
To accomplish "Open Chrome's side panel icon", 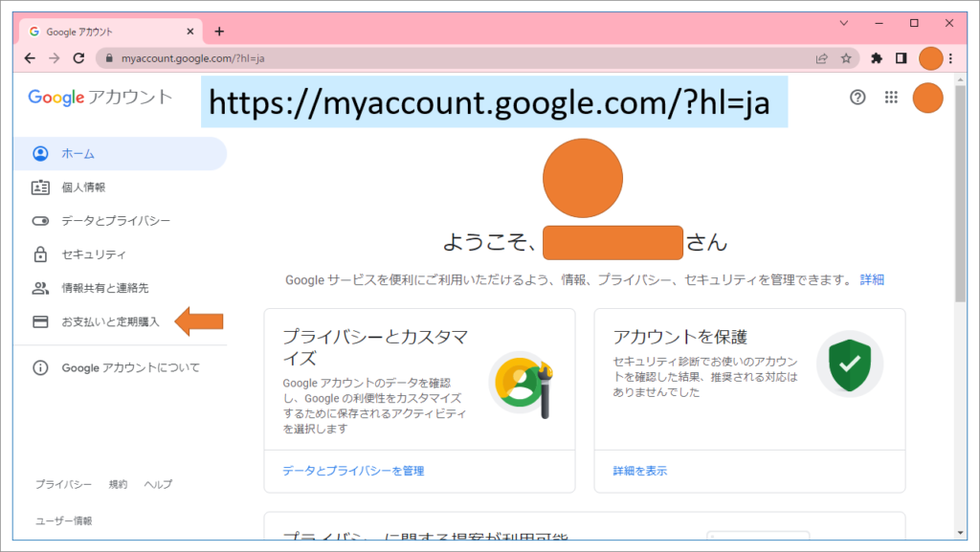I will (901, 58).
